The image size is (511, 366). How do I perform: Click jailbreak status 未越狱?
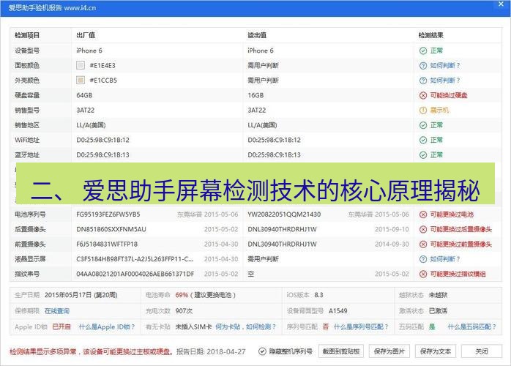pos(438,295)
